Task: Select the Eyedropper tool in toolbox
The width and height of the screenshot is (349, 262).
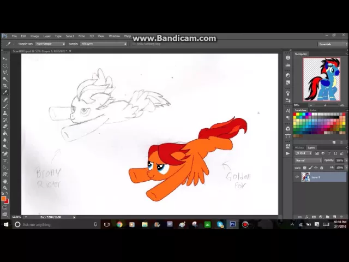Action: (x=5, y=92)
